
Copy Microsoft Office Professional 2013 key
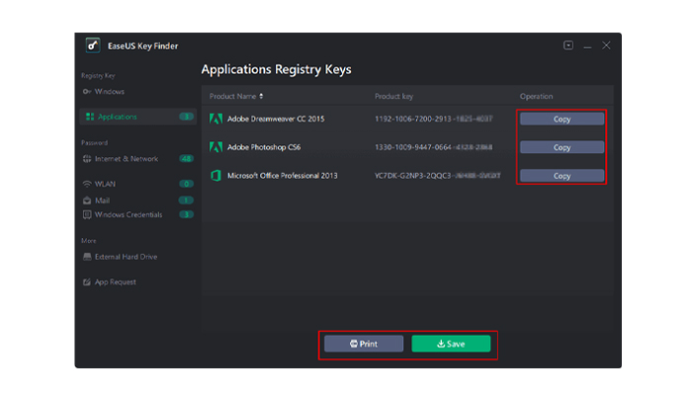[562, 176]
